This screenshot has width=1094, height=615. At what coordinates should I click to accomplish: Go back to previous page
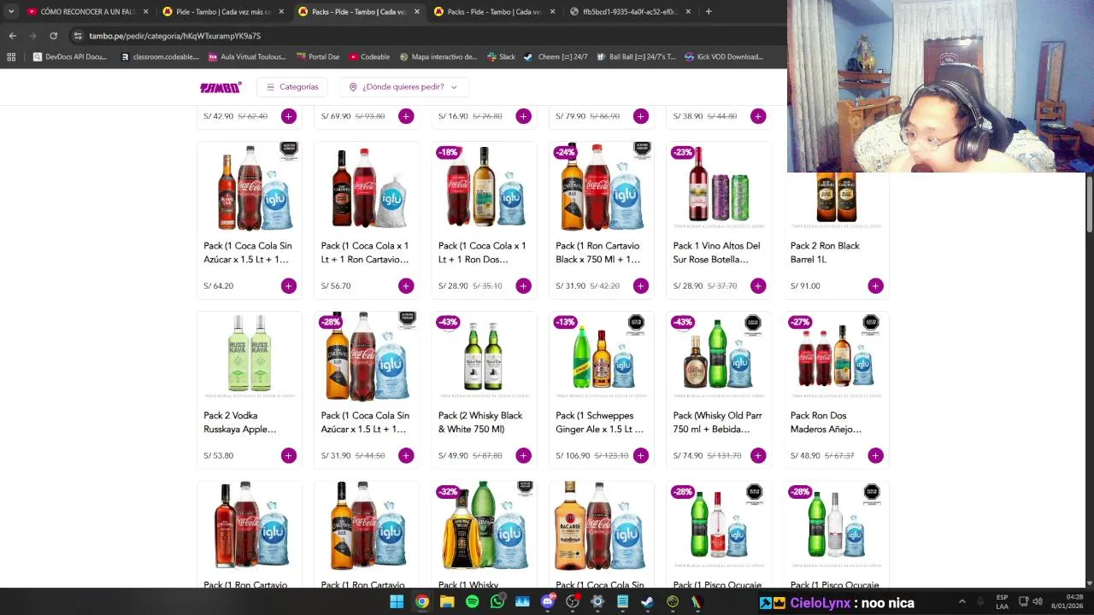[12, 36]
